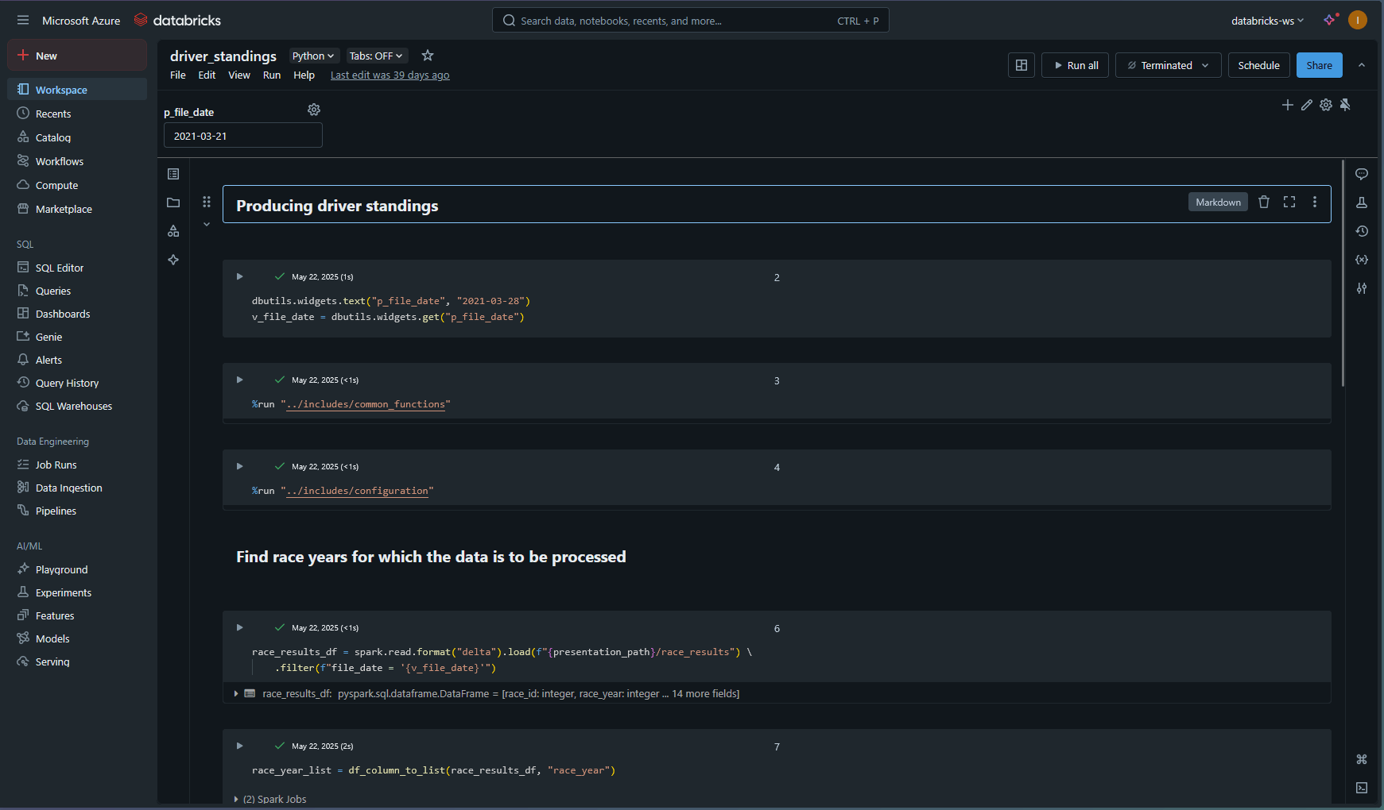Toggle the side-by-side layout view icon

coord(1022,65)
